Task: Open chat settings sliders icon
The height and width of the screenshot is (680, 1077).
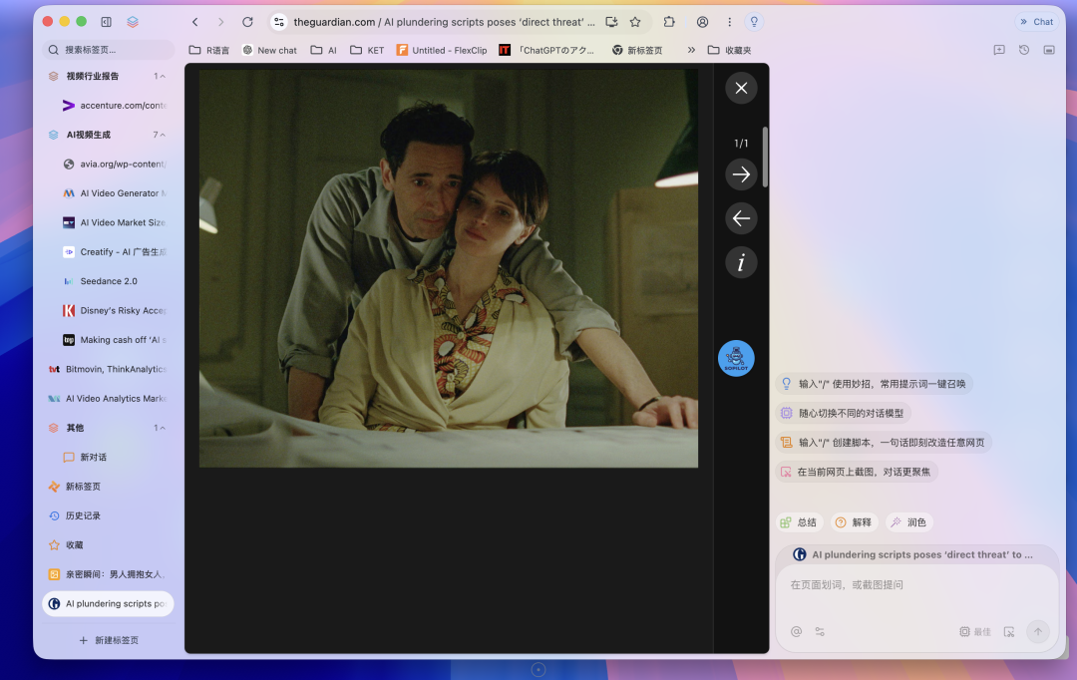Action: pyautogui.click(x=820, y=632)
